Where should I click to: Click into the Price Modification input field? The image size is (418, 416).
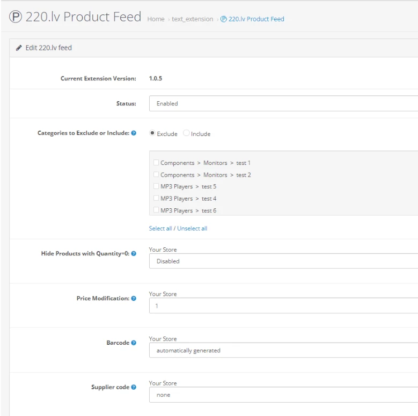click(283, 306)
